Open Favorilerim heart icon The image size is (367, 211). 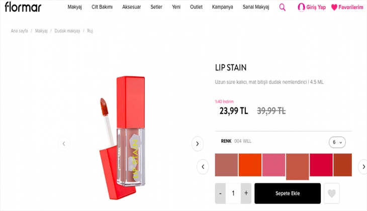pos(334,7)
